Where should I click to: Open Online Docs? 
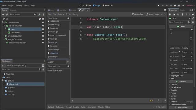(x=138, y=14)
